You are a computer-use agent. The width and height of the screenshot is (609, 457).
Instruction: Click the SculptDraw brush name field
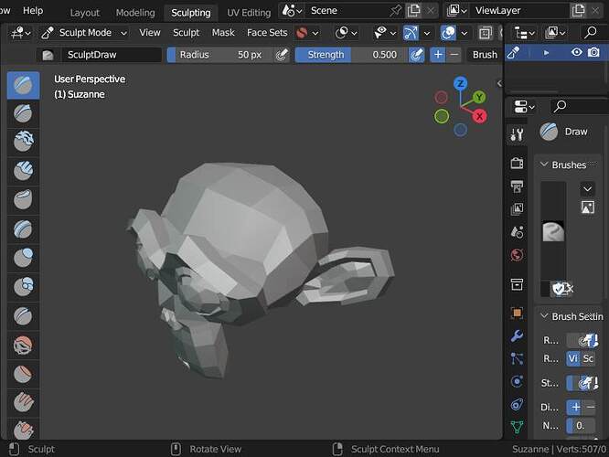point(111,55)
